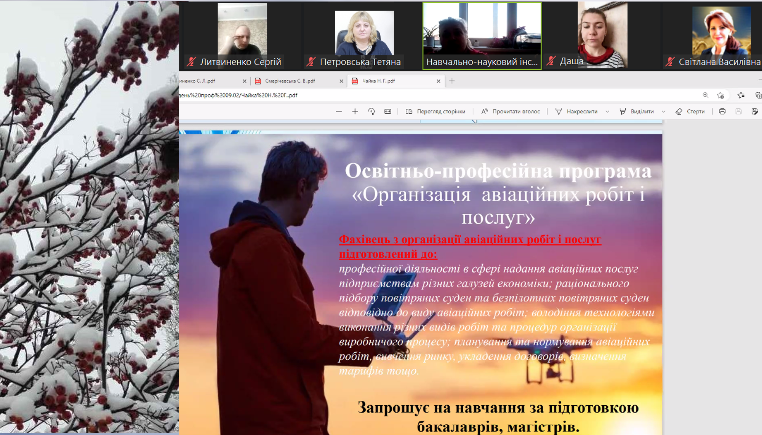Expand the Накреслити options dropdown arrow
Viewport: 762px width, 435px height.
point(607,112)
